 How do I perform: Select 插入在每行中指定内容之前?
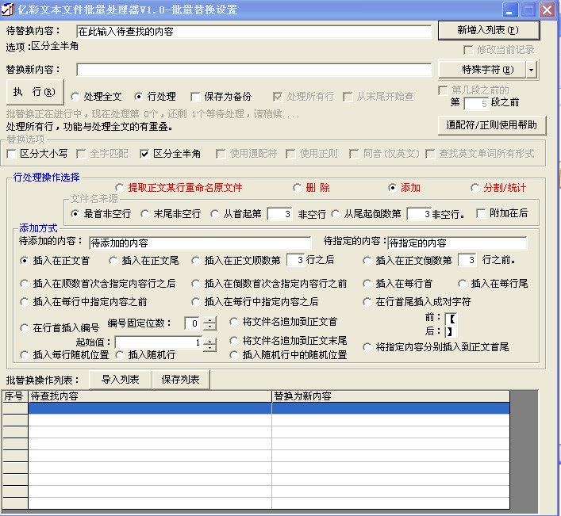click(x=84, y=302)
